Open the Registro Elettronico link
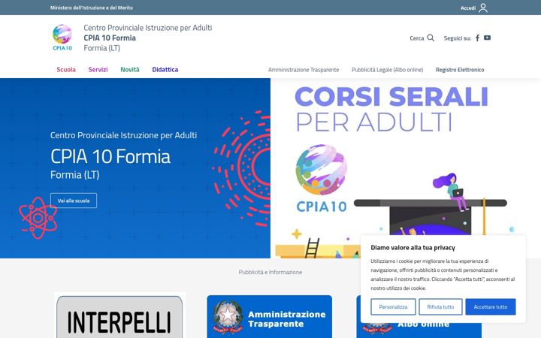The height and width of the screenshot is (338, 541). tap(460, 70)
